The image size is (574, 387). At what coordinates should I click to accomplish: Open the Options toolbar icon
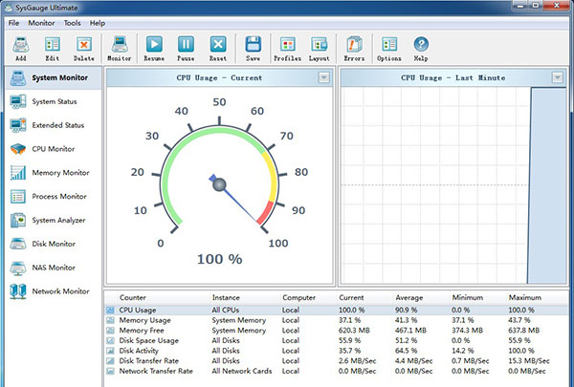[x=389, y=44]
